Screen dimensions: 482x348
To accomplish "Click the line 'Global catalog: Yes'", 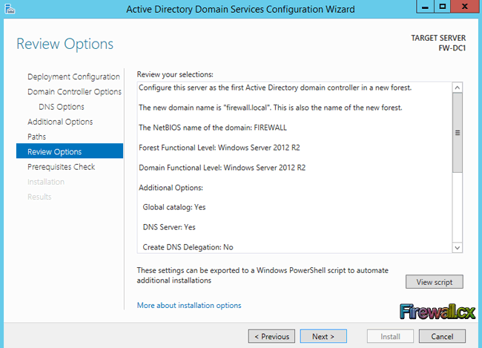I will 174,207.
